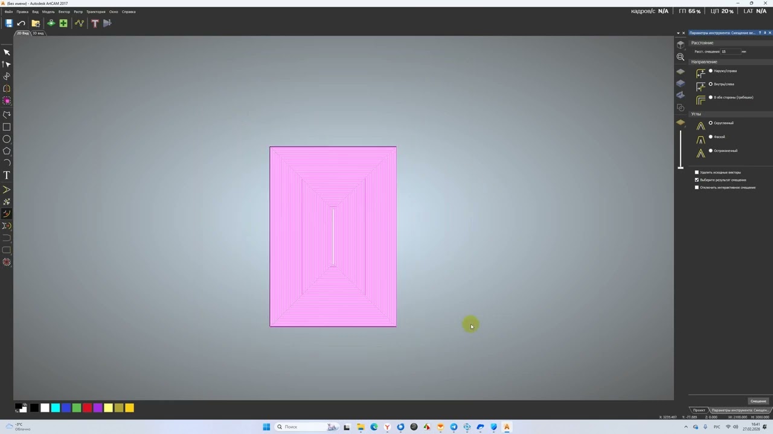Click the grey toolpath simulation toolbar icon
The image size is (773, 434).
107,23
